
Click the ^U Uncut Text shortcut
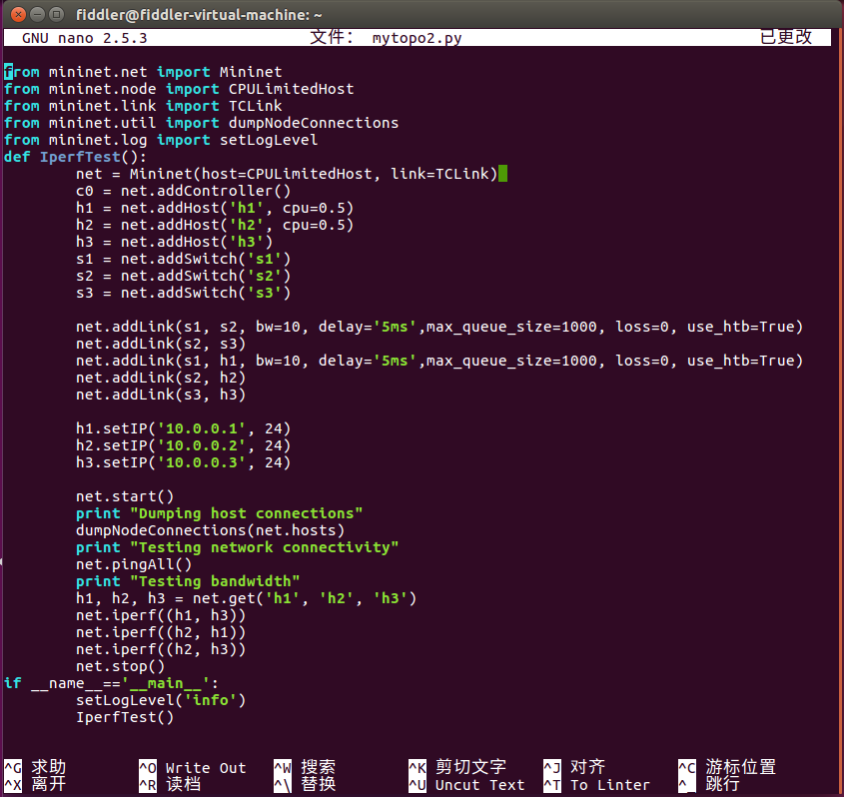click(x=466, y=785)
